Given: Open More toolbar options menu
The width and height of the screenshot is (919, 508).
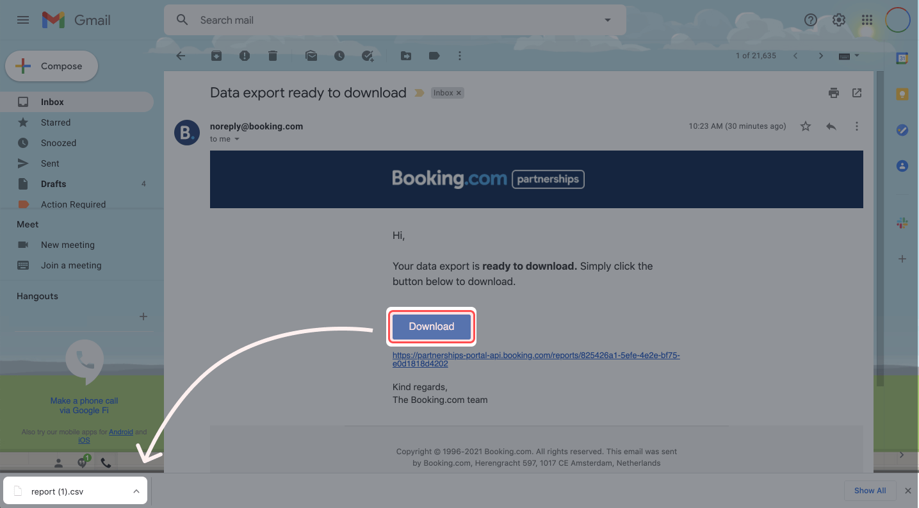Looking at the screenshot, I should (x=459, y=56).
